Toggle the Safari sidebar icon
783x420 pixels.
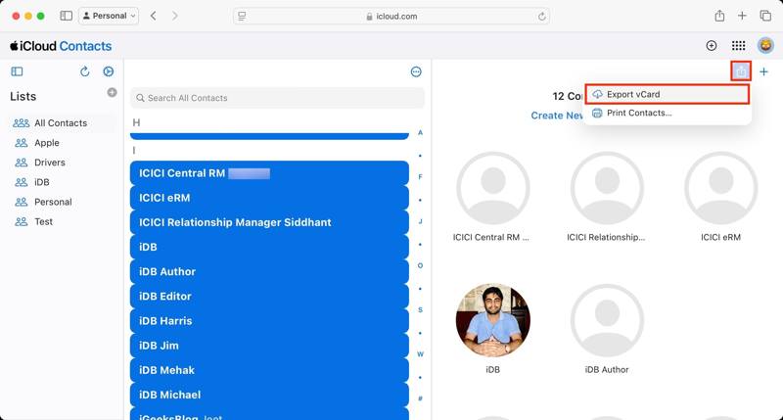click(66, 16)
